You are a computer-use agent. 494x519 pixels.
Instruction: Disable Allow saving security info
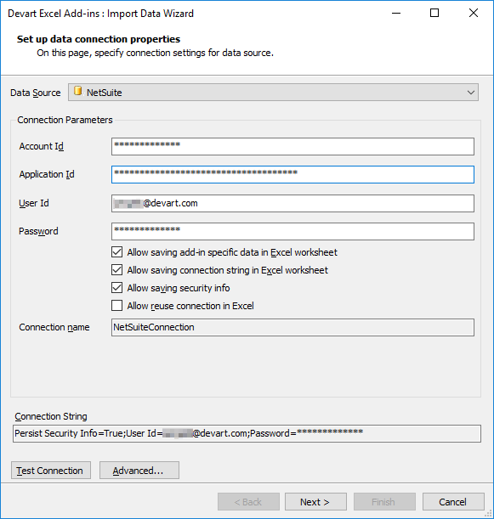[x=117, y=288]
